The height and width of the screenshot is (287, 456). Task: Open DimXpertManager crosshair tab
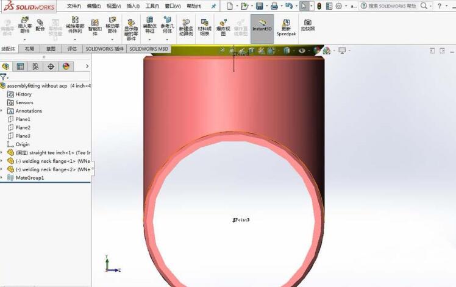click(x=51, y=66)
